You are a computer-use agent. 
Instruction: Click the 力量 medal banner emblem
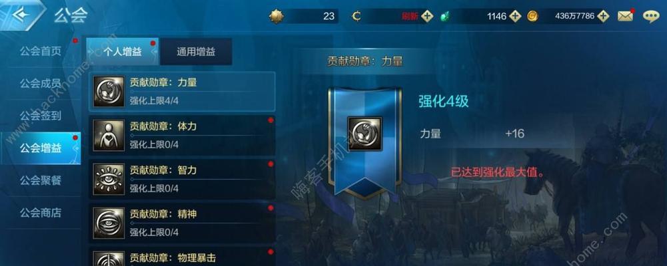[x=364, y=134]
